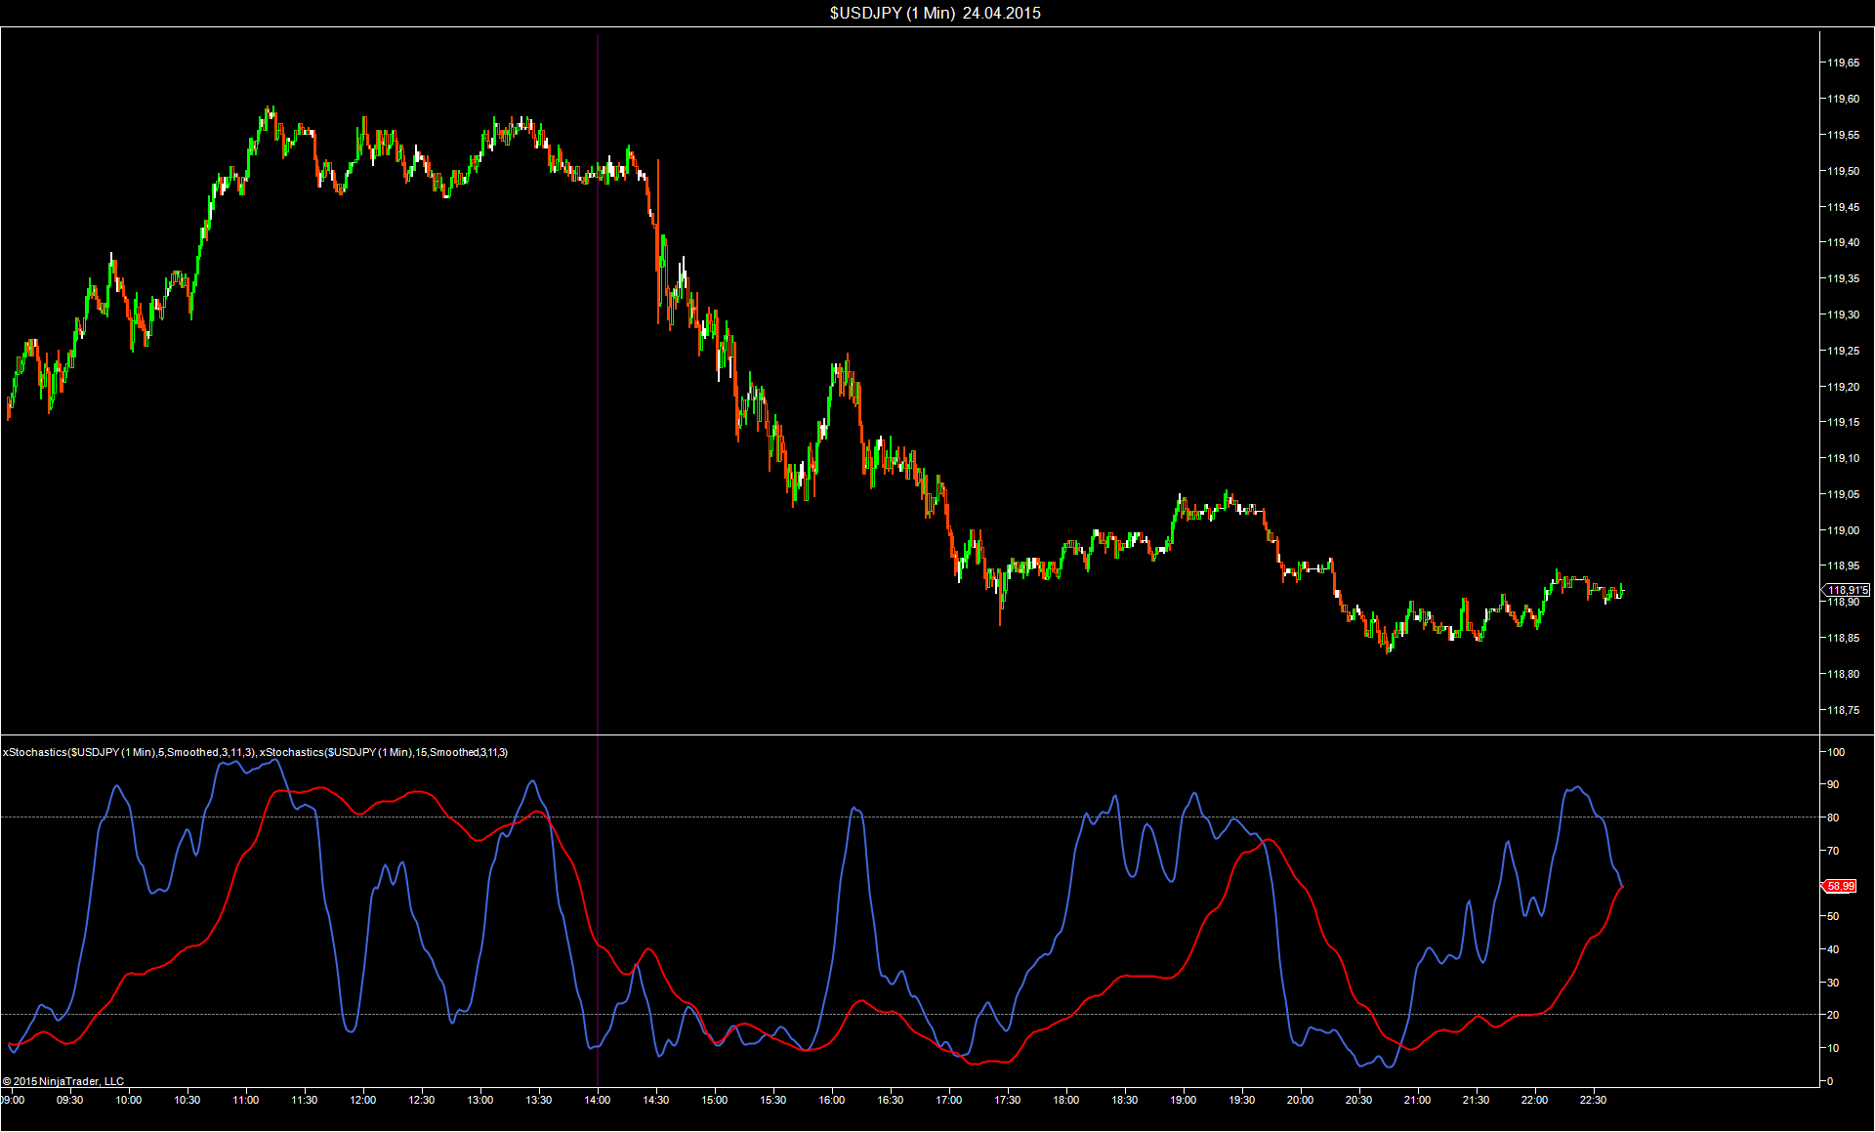The height and width of the screenshot is (1132, 1875).
Task: Click the 10:30 time axis label
Action: tap(187, 1100)
